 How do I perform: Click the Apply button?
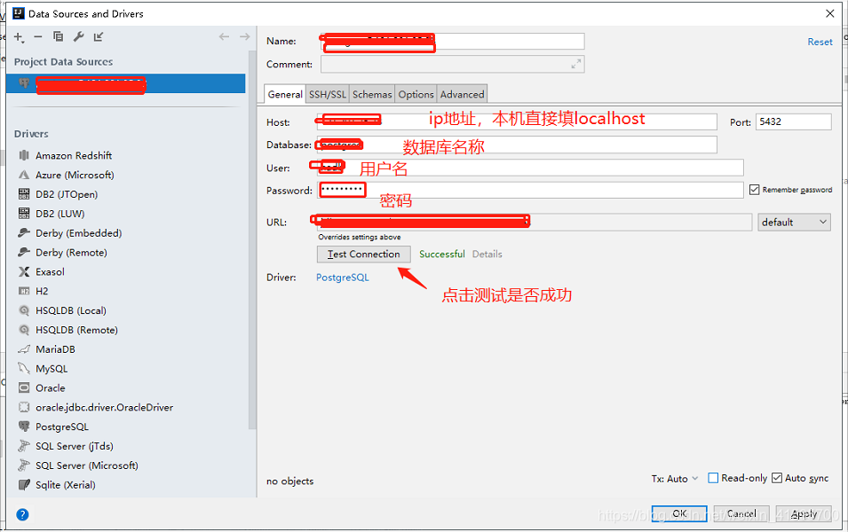pos(804,513)
